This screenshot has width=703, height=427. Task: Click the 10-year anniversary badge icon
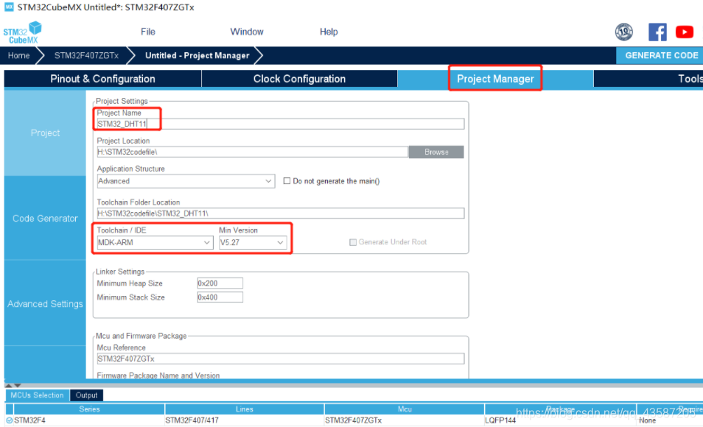[623, 32]
